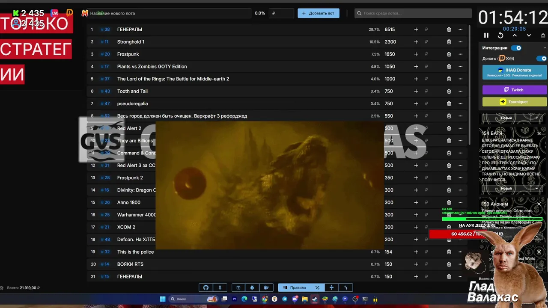
Task: Click the dollar sign icon in bottom toolbar
Action: [x=220, y=287]
